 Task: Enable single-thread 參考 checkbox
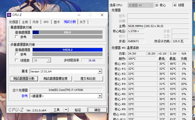(x=16, y=37)
